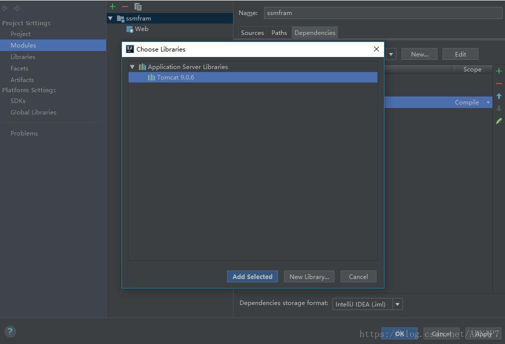Select the ssmfram module tree item
Image resolution: width=505 pixels, height=344 pixels.
169,18
